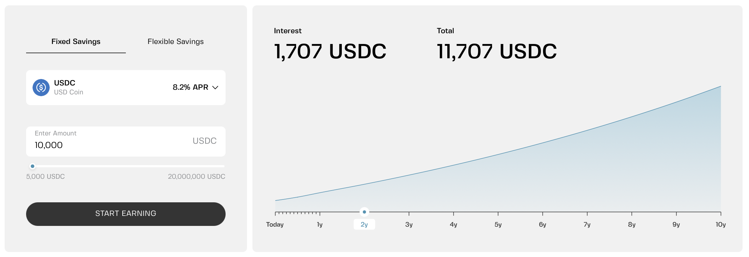Click the highlighted 2y label
The width and height of the screenshot is (749, 257).
click(x=364, y=224)
